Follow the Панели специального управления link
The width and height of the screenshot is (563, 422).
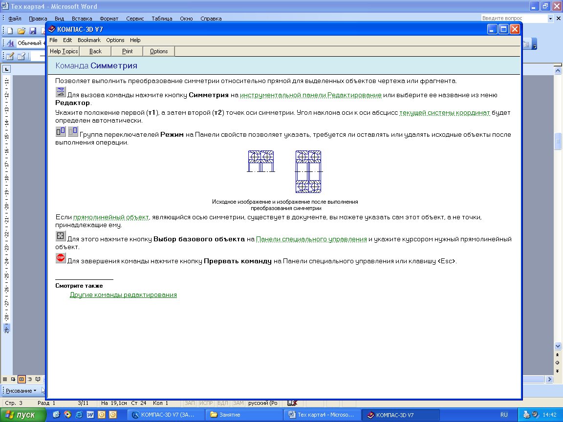click(x=311, y=239)
